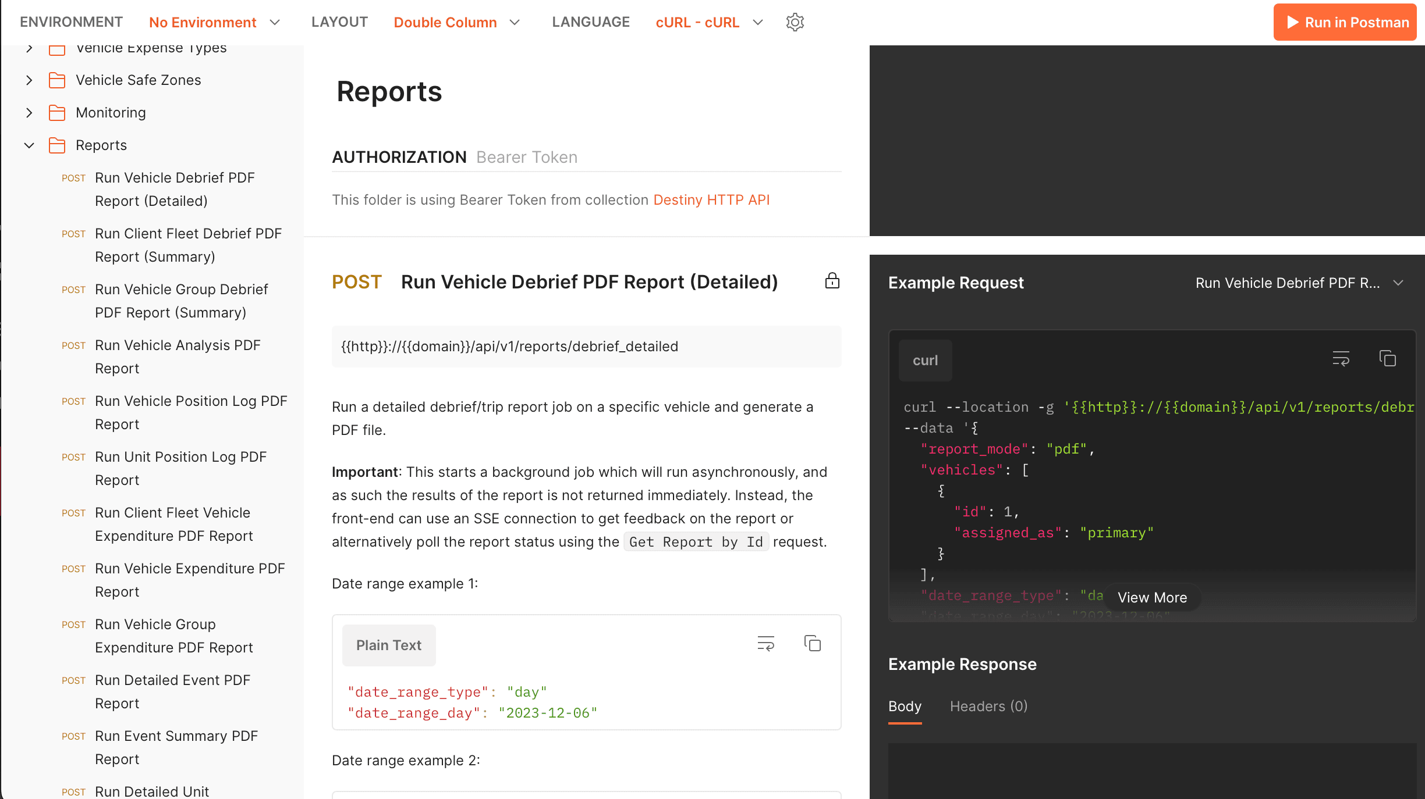Open Run Client Fleet Vehicle Expenditure PDF Report

pos(173,525)
